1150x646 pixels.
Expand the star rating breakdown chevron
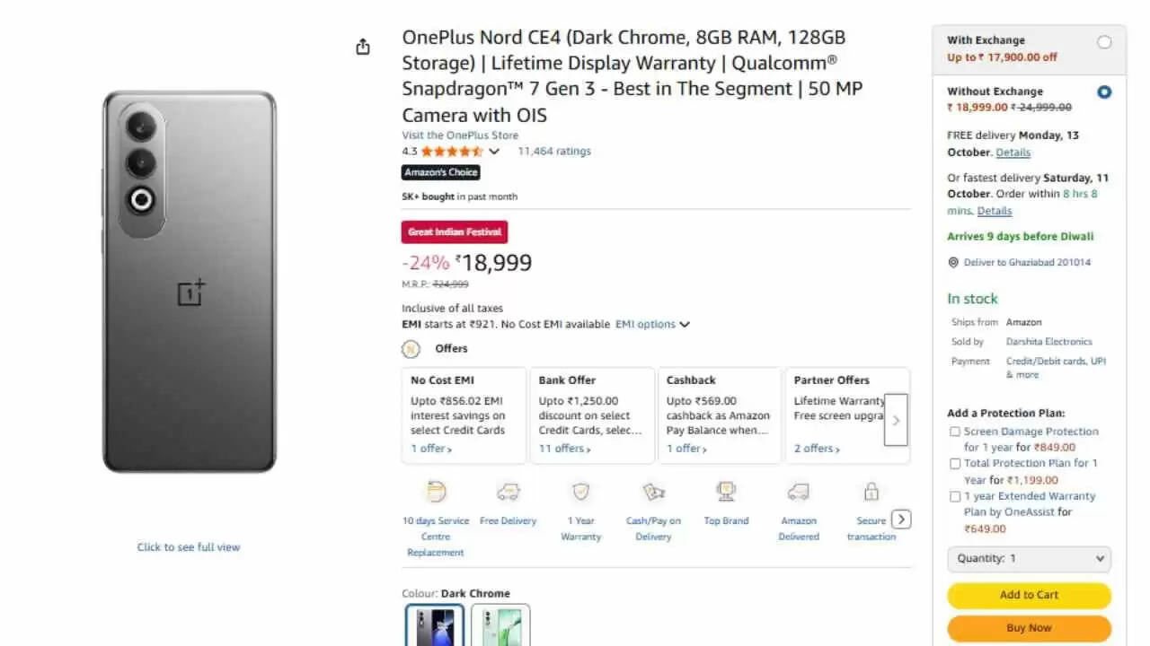pos(494,152)
